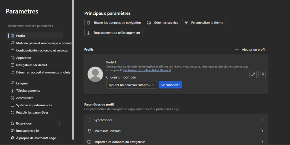This screenshot has width=290, height=145.
Task: Open the Microsoft Rewards row
Action: [x=176, y=131]
